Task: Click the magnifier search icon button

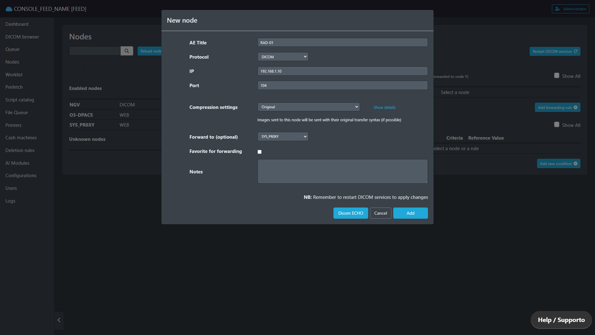Action: (127, 51)
